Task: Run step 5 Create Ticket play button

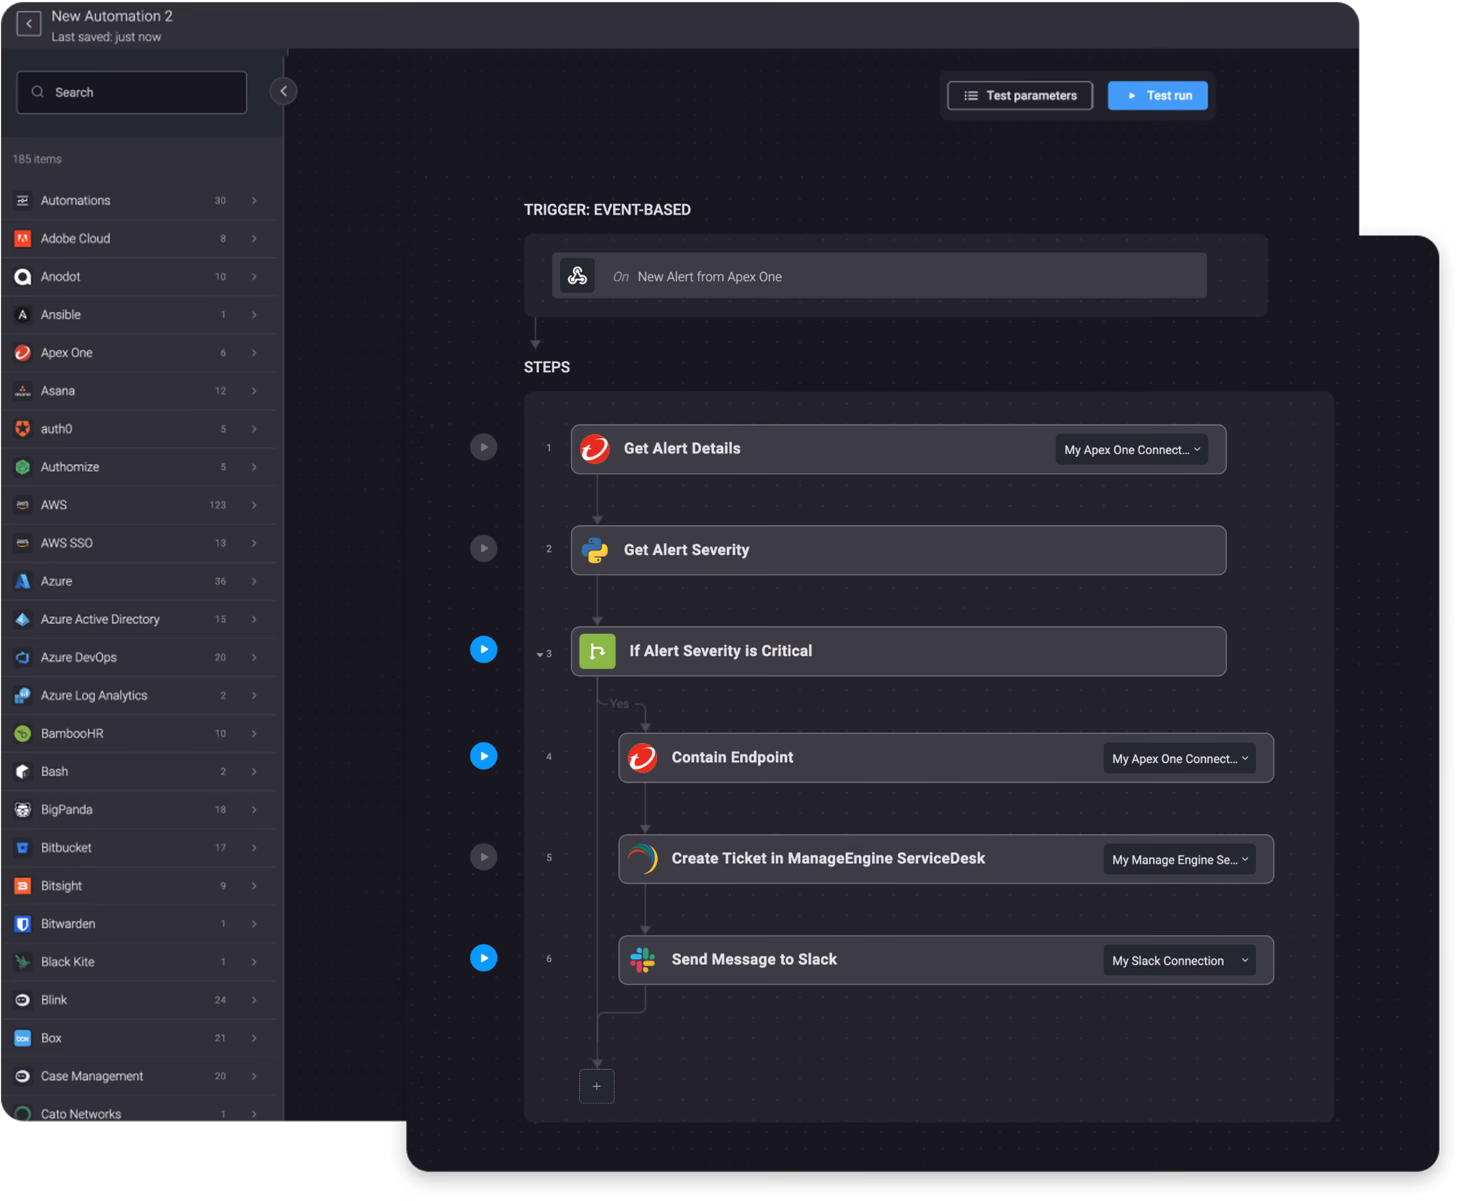Action: [x=484, y=857]
